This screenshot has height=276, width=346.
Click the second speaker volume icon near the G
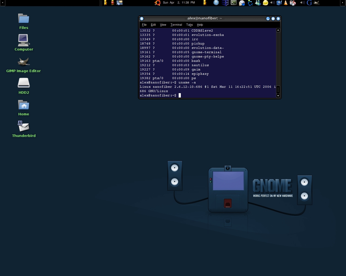303,3
